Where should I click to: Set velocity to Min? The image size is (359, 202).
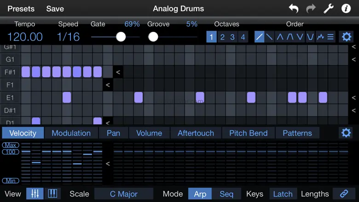click(11, 181)
